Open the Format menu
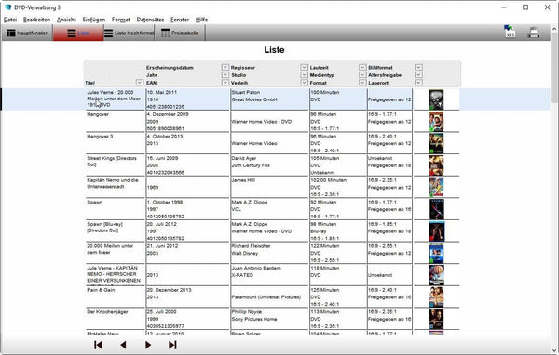 pos(121,20)
